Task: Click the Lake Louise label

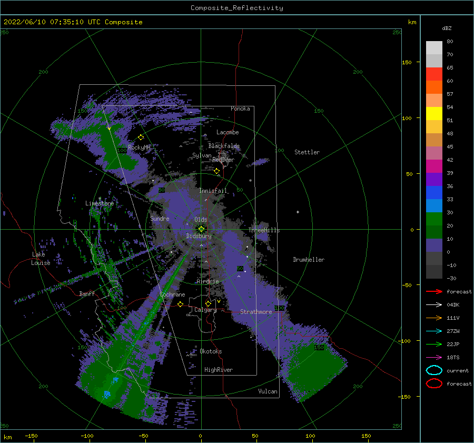Action: click(x=41, y=259)
